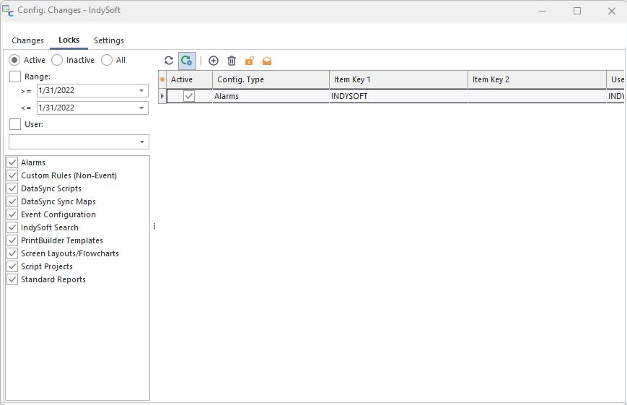This screenshot has height=405, width=627.
Task: Click the vertical splitter dots handle
Action: click(154, 226)
